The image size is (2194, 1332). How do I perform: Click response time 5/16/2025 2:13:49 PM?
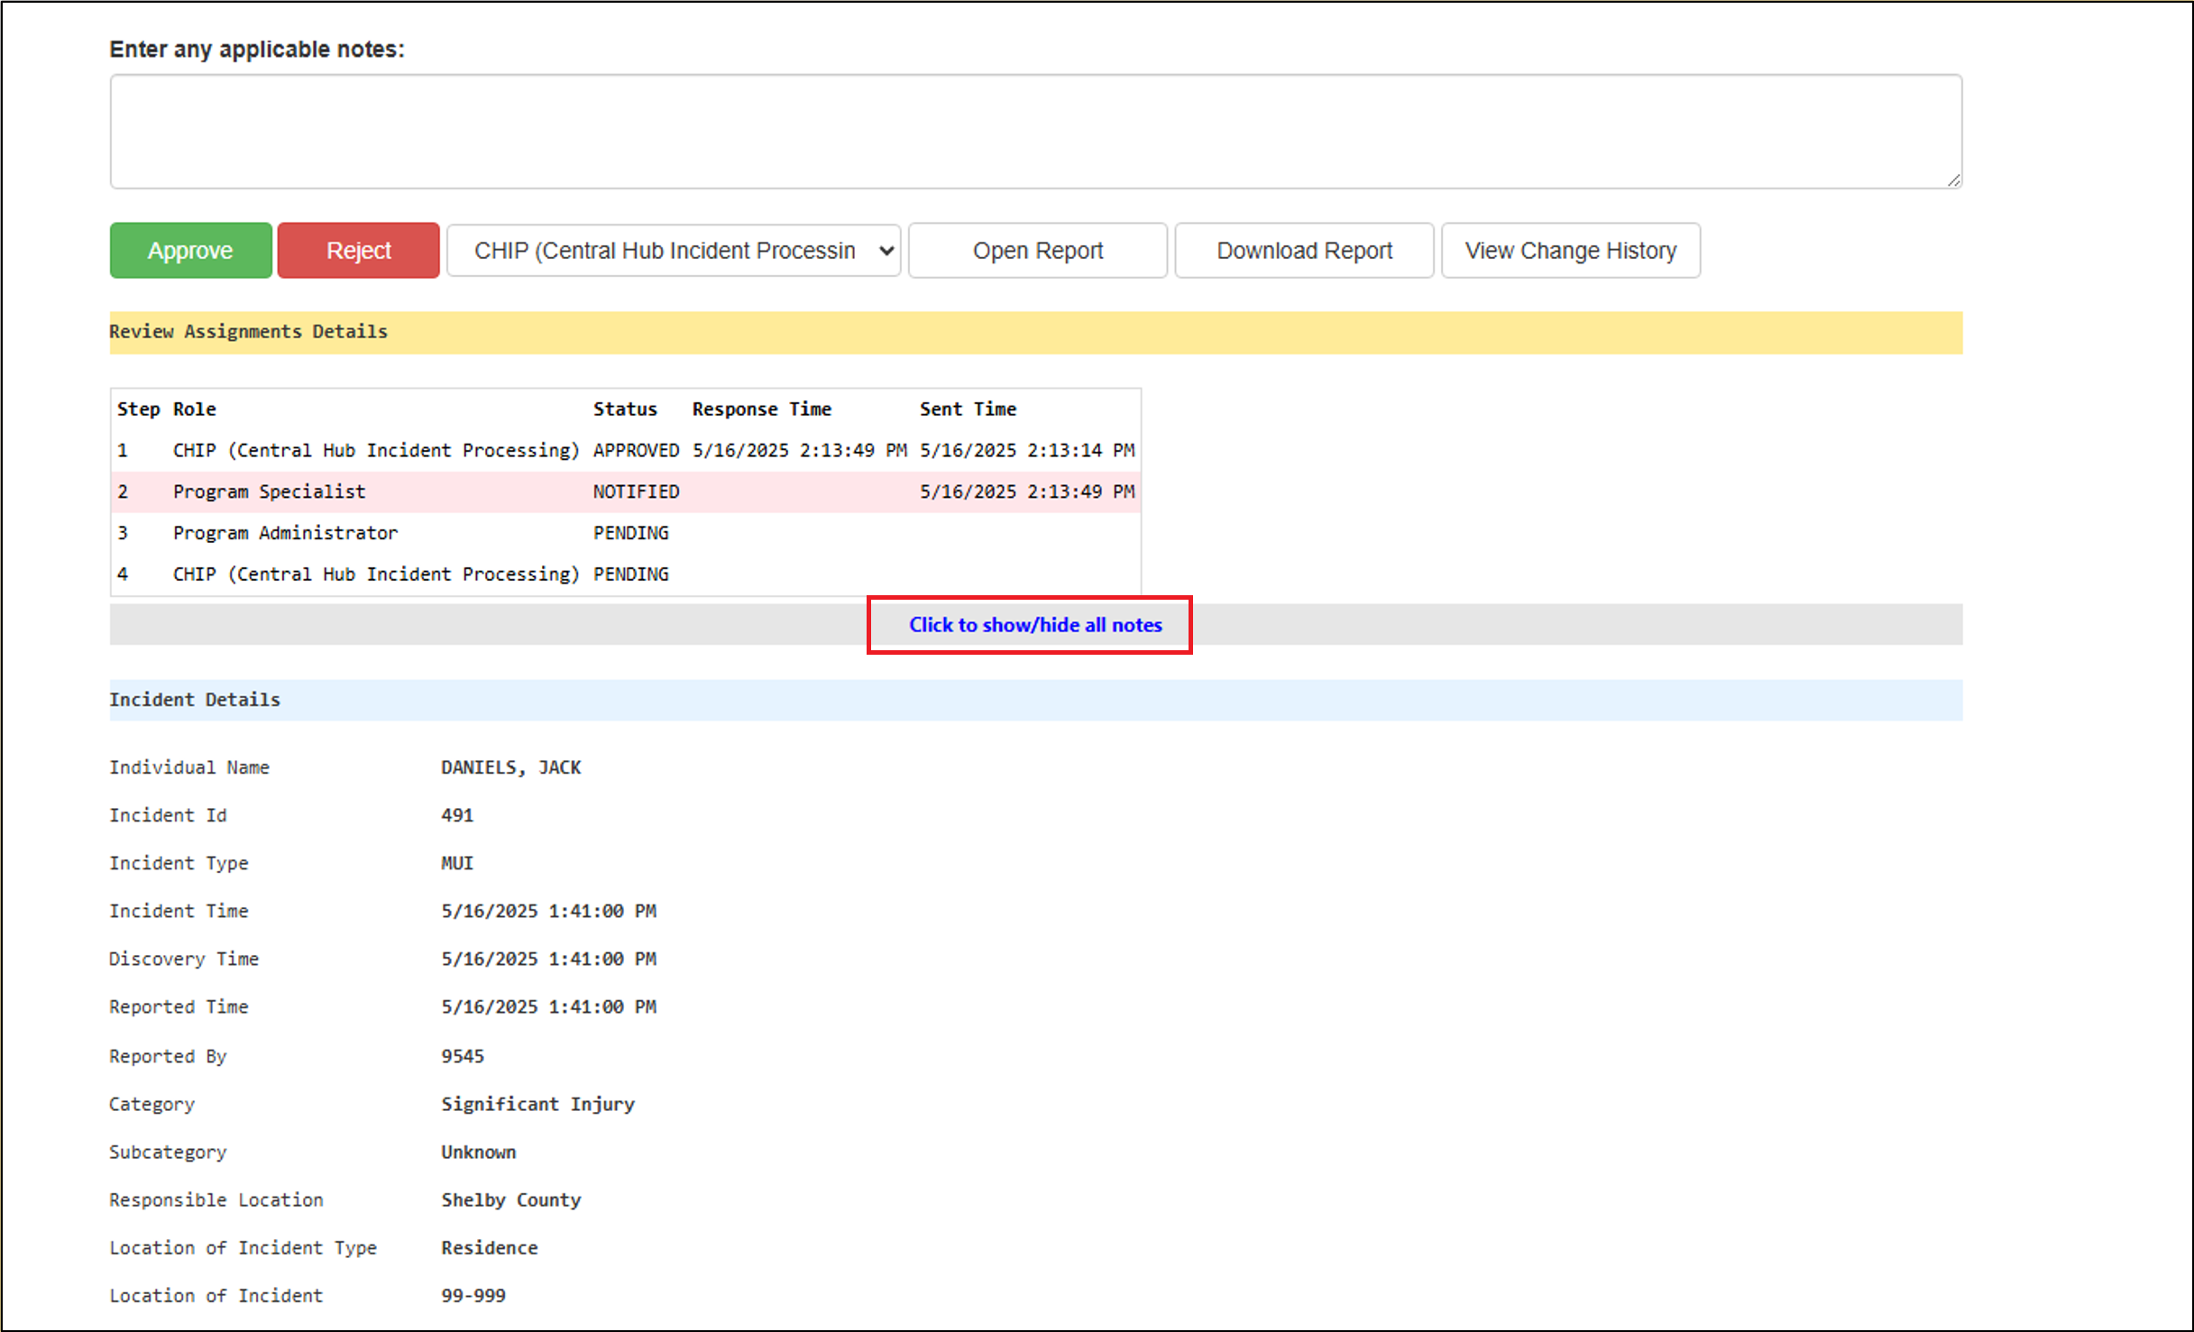[x=800, y=450]
